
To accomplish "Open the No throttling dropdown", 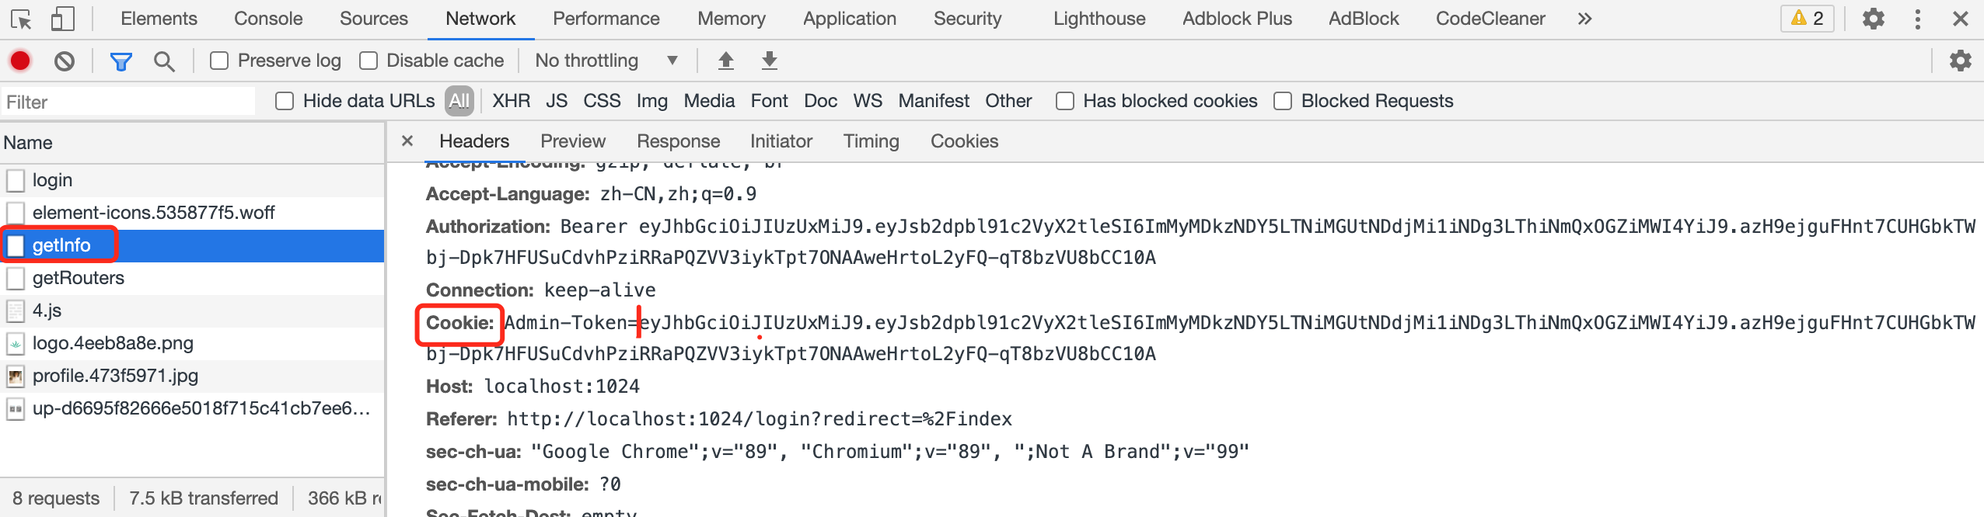I will (x=606, y=61).
